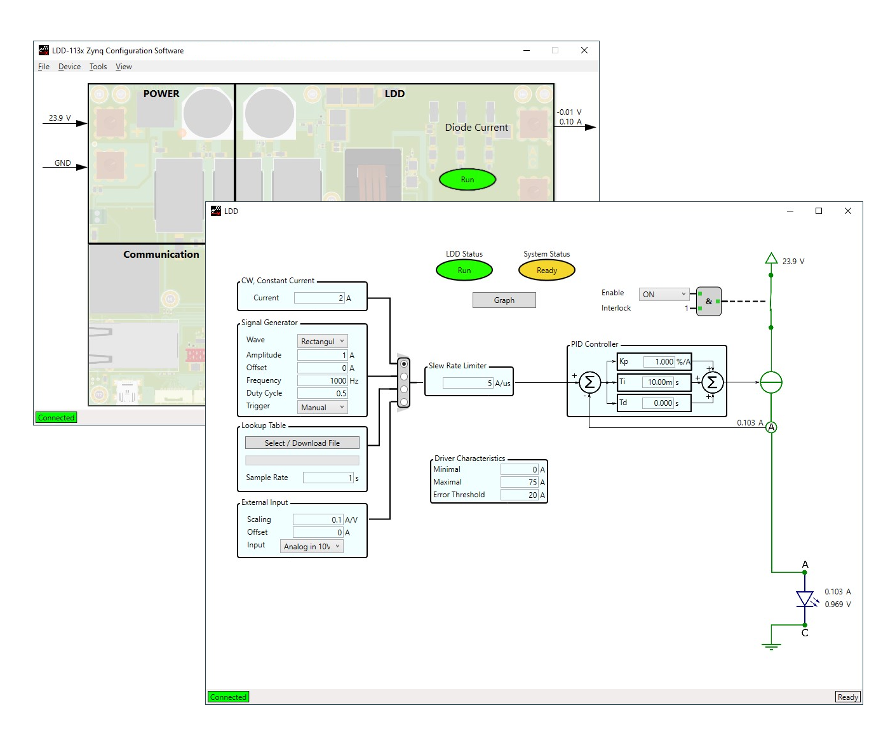The height and width of the screenshot is (736, 895).
Task: Open the Tools menu
Action: point(98,67)
